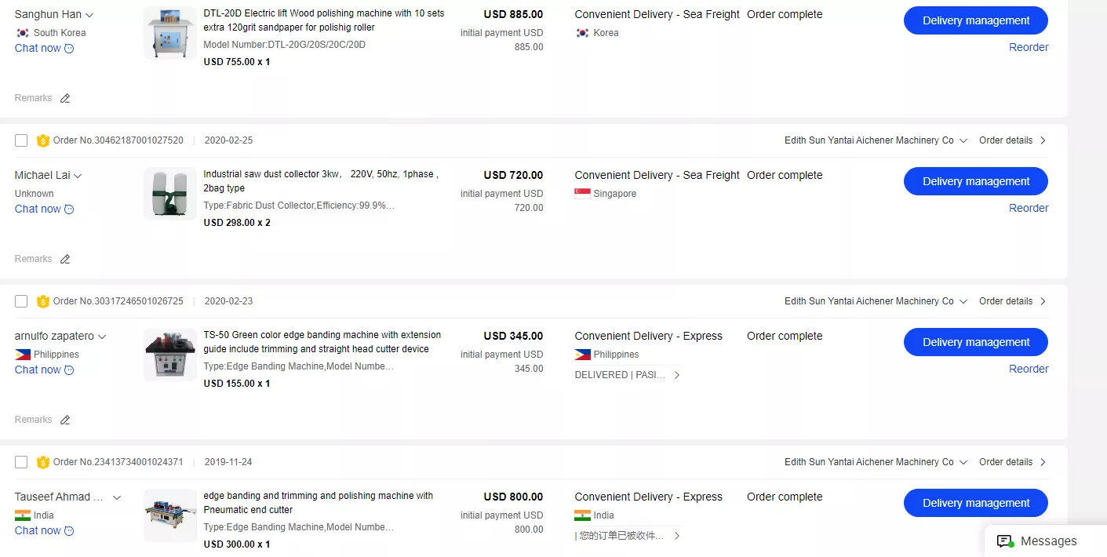The width and height of the screenshot is (1107, 557).
Task: Check the box for Order No.23413734001024371
Action: 21,462
